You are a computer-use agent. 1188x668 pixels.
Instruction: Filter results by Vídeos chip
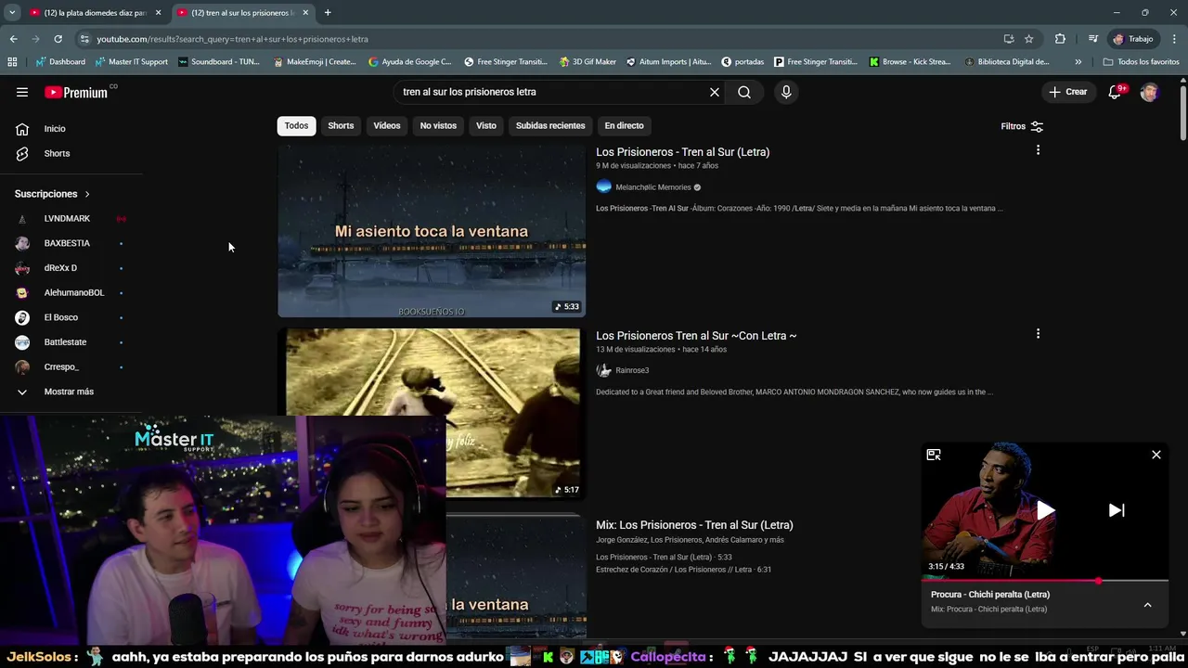click(x=387, y=125)
